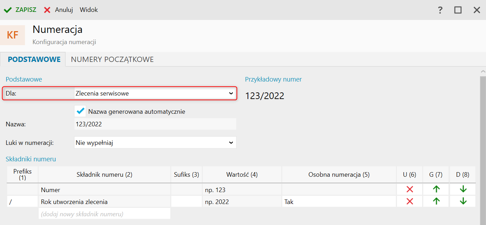Open the Dla dropdown with Zlecenia serwisowe
Screen dimensions: 486x225
coord(155,93)
